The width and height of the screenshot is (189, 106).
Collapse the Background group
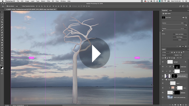165,80
